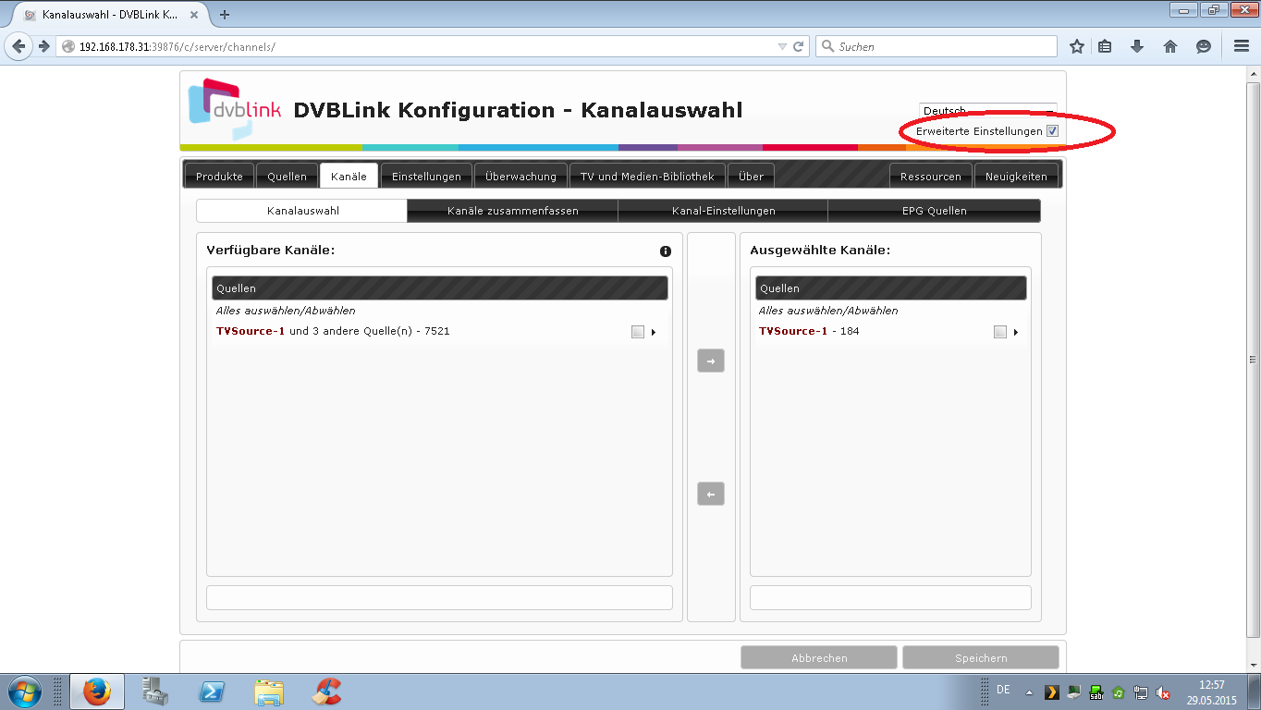Screen dimensions: 1261x710
Task: Click the browser address bar
Action: coord(432,46)
